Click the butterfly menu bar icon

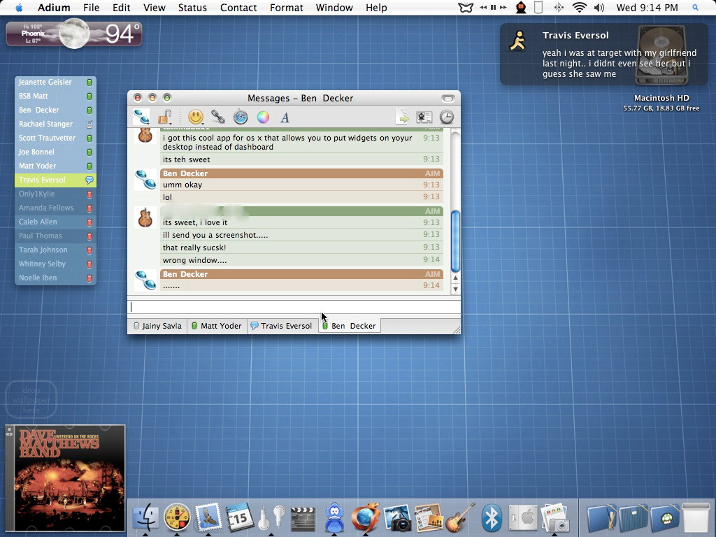click(465, 8)
